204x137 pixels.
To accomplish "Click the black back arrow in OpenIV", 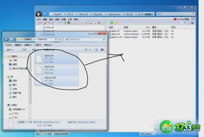I will (x=39, y=14).
